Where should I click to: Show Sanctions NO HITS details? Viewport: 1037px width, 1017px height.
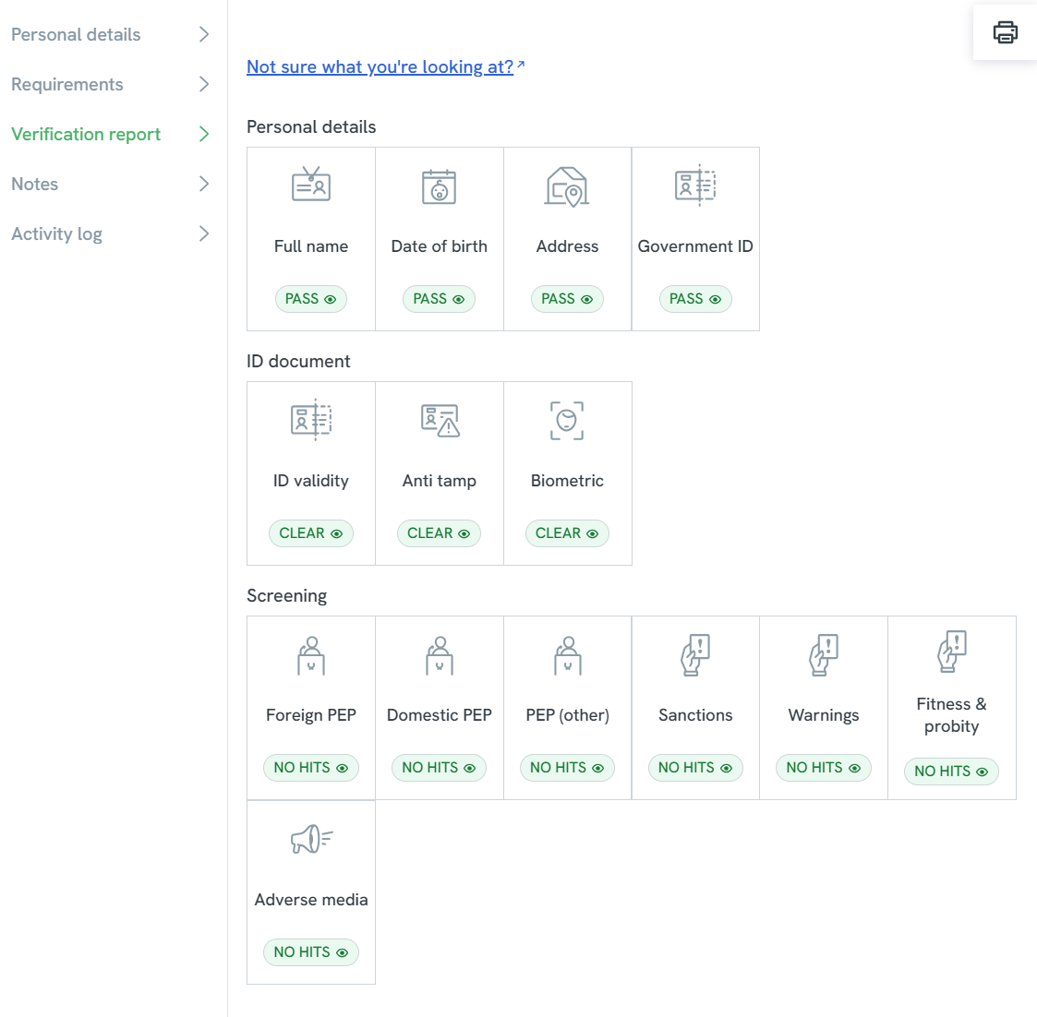(x=695, y=768)
